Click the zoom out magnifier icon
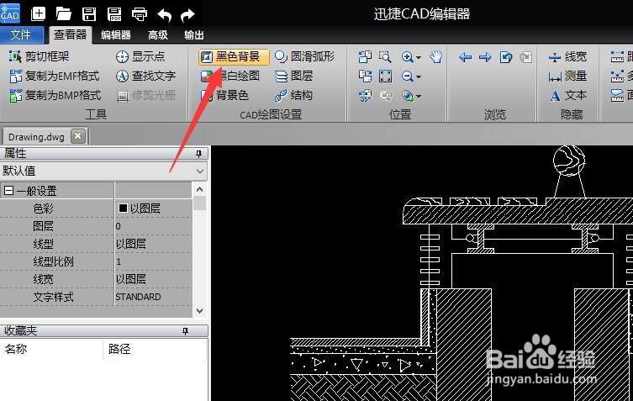 [408, 77]
